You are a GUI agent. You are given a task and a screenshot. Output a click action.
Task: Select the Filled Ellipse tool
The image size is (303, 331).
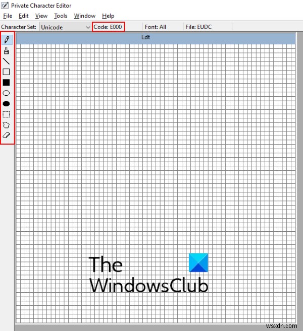7,104
